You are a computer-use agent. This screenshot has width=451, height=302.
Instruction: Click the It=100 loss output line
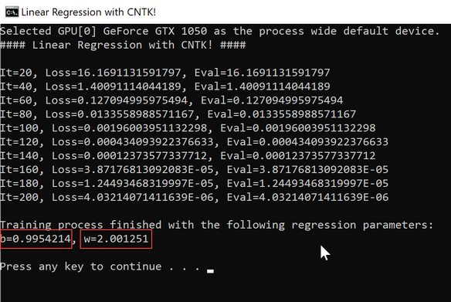(188, 128)
